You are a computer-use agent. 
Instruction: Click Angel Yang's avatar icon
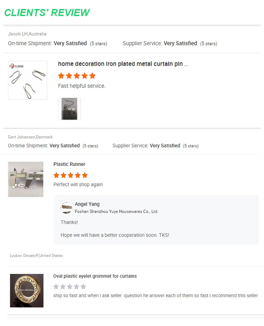(66, 208)
